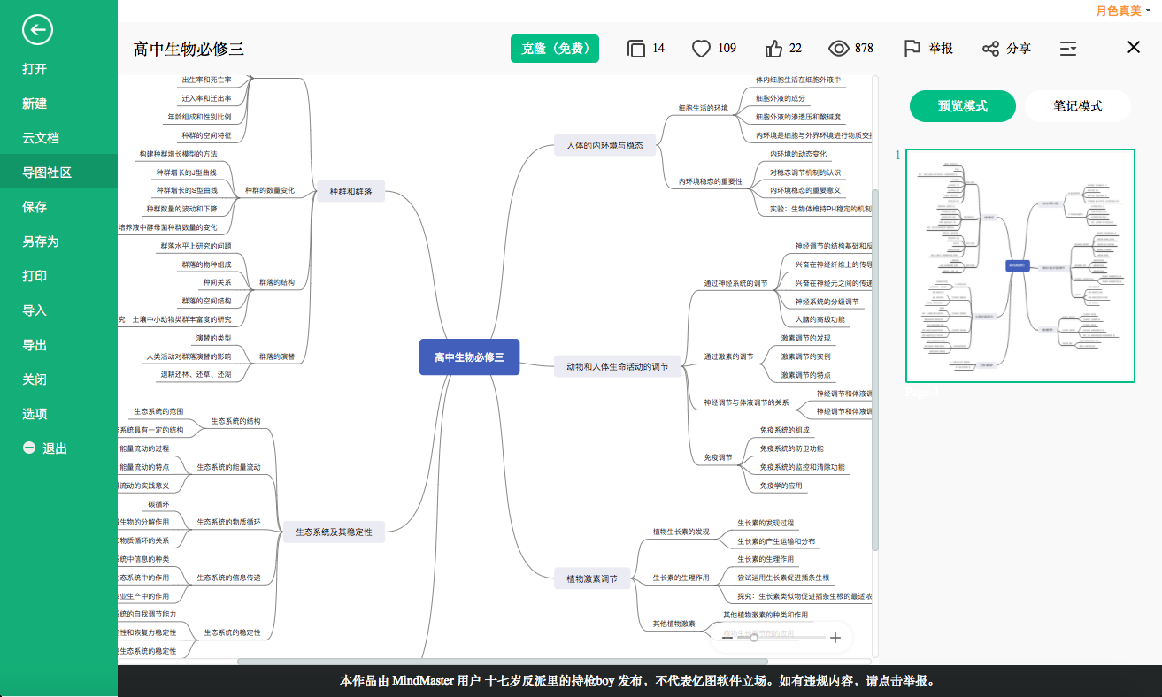The image size is (1162, 697).
Task: Close the preview with X icon
Action: click(x=1134, y=48)
